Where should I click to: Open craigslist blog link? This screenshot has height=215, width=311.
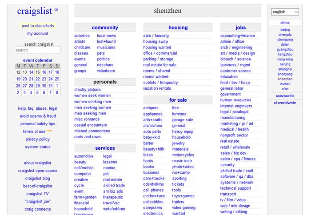coord(38,178)
